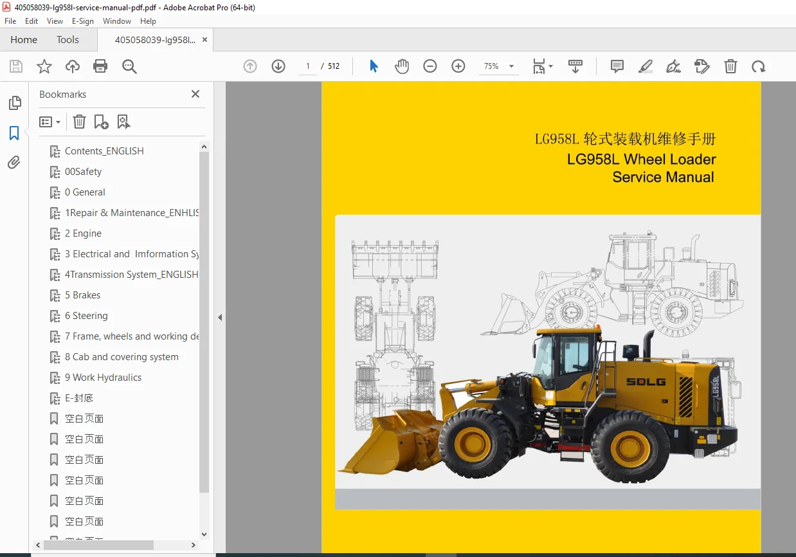Select the E-封底 bookmark
Viewport: 796px width, 557px height.
click(x=79, y=398)
